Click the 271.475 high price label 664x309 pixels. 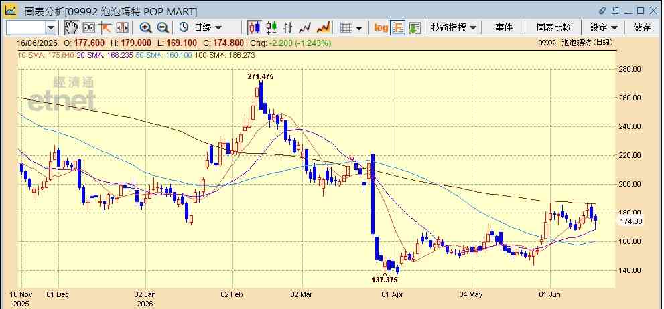click(261, 76)
